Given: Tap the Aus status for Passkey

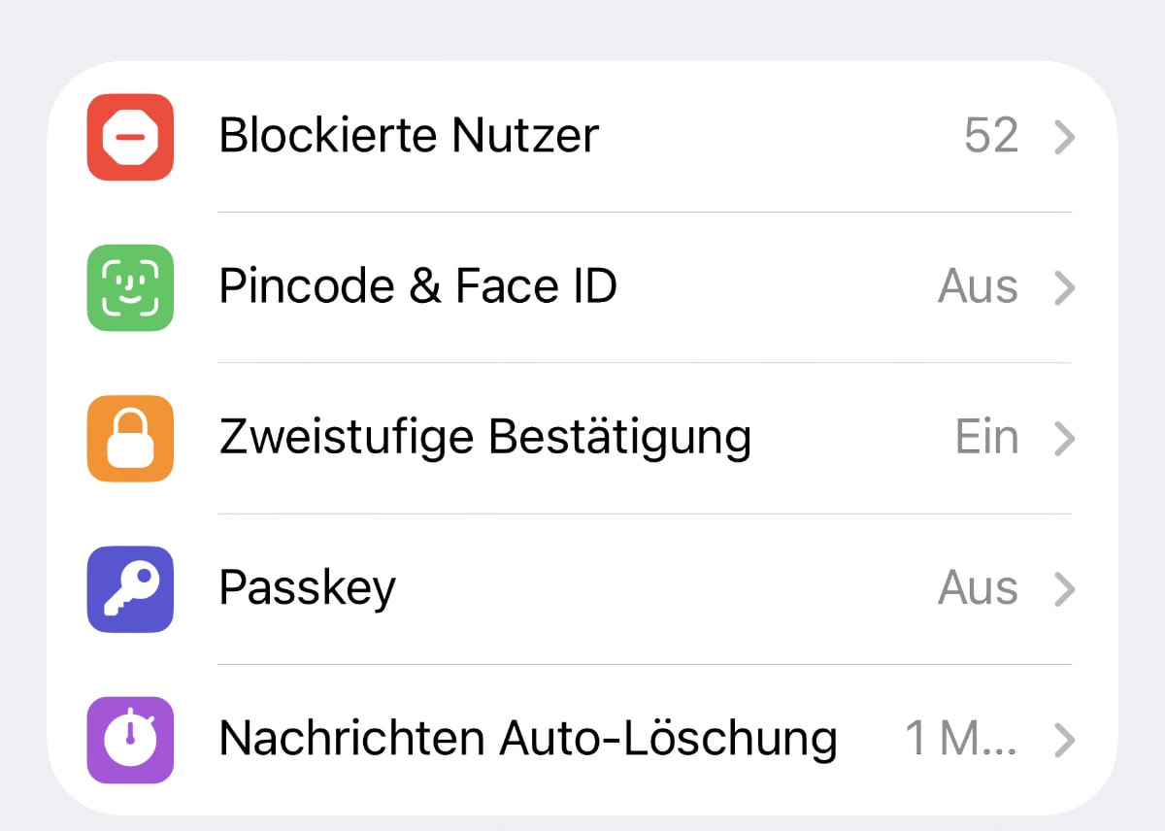Looking at the screenshot, I should pyautogui.click(x=978, y=588).
